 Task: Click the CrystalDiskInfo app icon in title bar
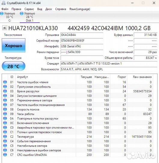(4, 3)
